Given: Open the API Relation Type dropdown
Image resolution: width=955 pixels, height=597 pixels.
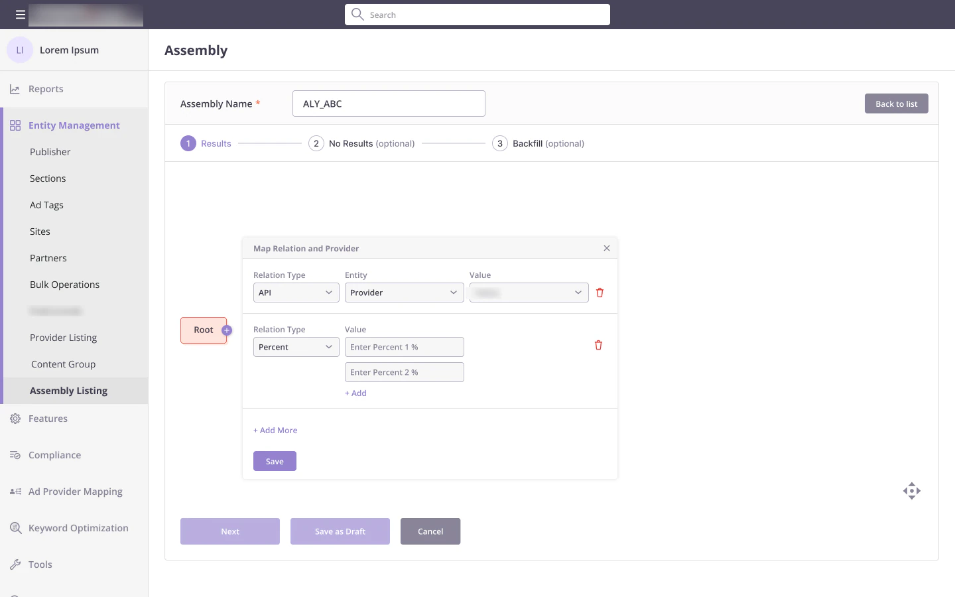Looking at the screenshot, I should (x=296, y=293).
